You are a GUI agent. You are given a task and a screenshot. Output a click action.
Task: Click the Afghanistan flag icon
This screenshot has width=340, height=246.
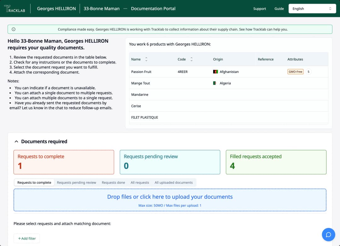216,72
